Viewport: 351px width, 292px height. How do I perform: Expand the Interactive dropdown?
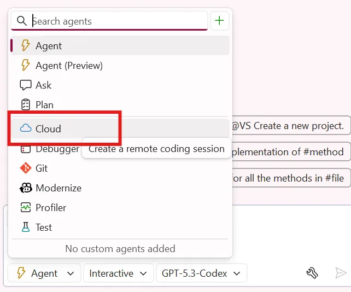[118, 273]
